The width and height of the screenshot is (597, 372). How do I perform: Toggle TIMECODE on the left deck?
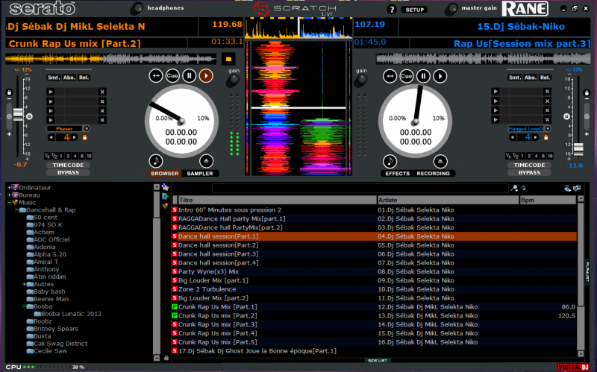(x=67, y=165)
